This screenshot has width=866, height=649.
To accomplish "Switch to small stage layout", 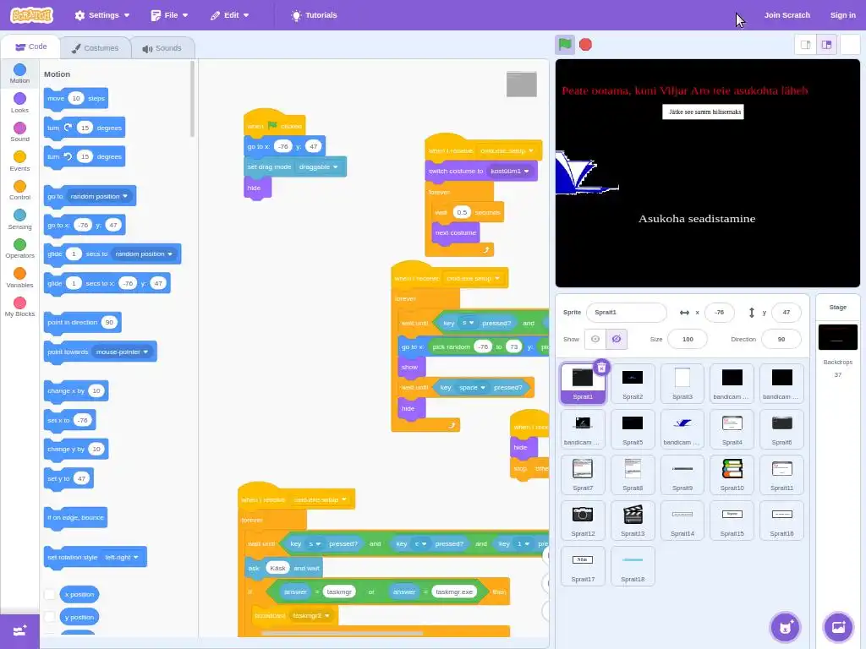I will click(x=805, y=45).
